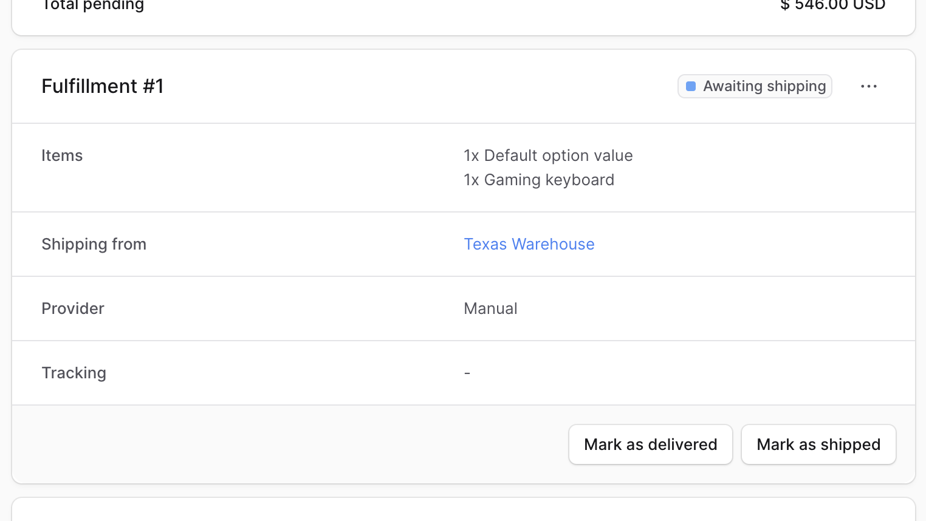Click the blue status square in the badge
This screenshot has width=926, height=521.
(691, 86)
